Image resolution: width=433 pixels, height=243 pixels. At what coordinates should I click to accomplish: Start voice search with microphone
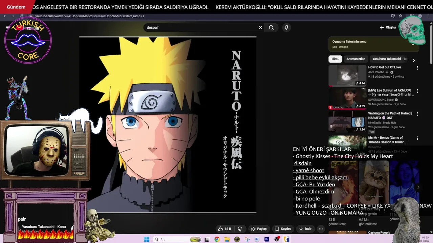(287, 28)
